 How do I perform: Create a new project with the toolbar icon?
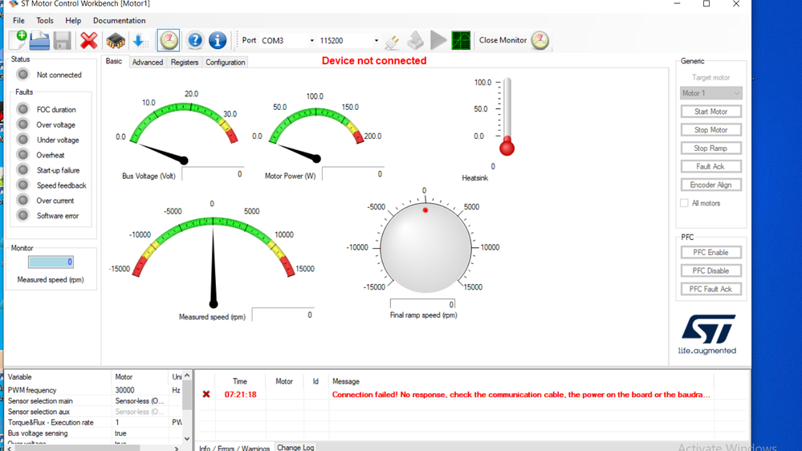[18, 40]
